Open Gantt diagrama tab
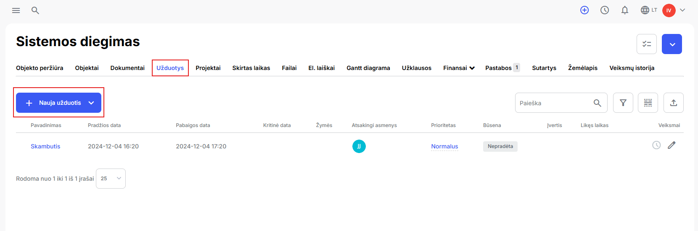698x231 pixels. (x=368, y=68)
